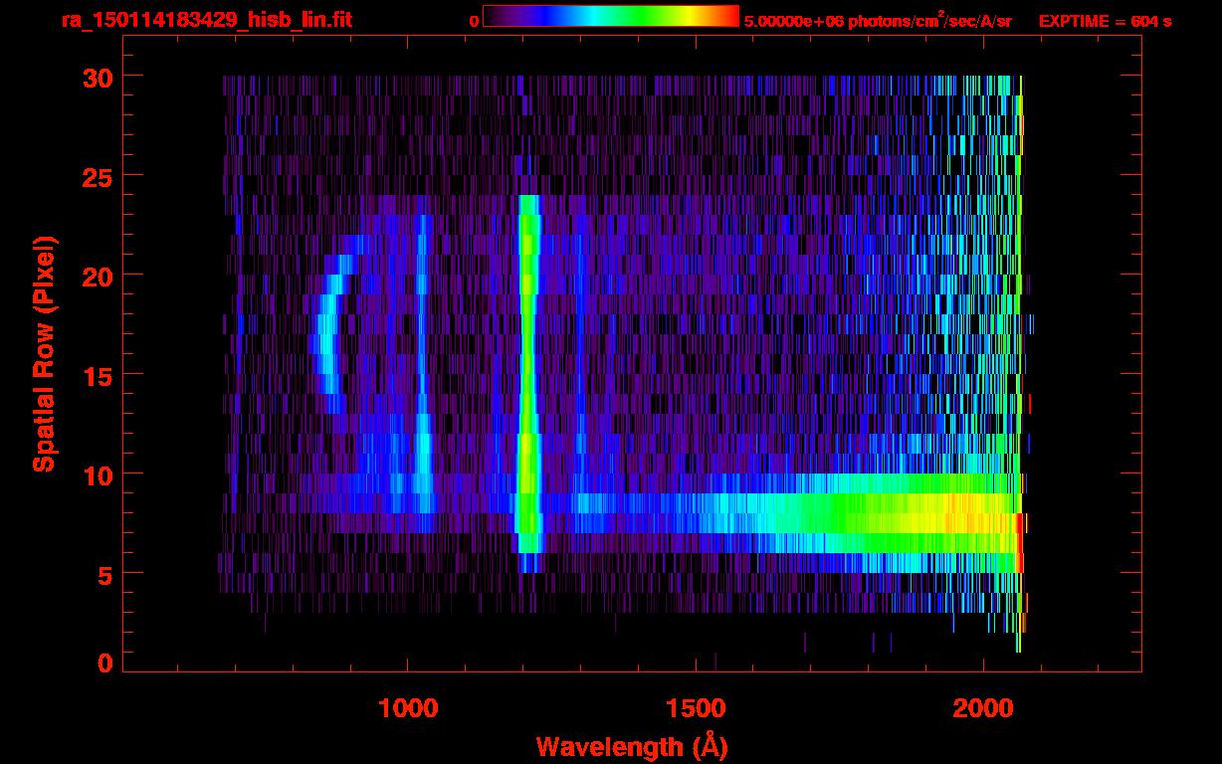Click the rainbow colorbar at the top

tap(610, 17)
